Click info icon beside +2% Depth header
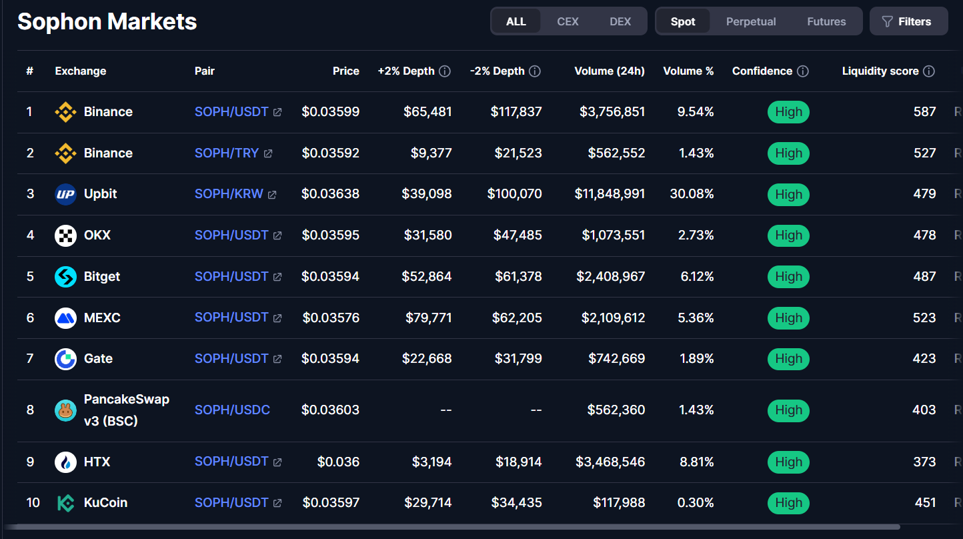The height and width of the screenshot is (539, 963). (x=445, y=71)
